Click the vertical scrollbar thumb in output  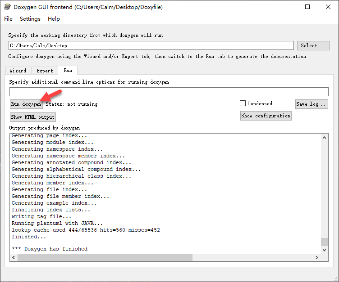(324, 242)
